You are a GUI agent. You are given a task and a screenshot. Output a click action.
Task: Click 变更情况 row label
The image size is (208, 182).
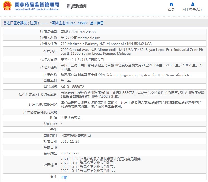pyautogui.click(x=50, y=165)
